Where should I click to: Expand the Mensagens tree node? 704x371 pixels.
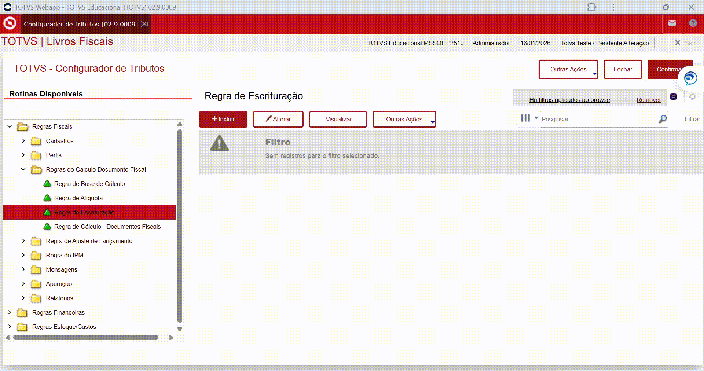(x=23, y=269)
